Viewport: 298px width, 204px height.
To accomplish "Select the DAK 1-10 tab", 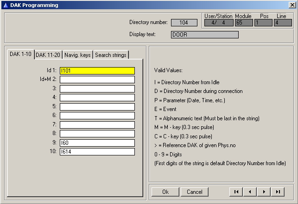I will pyautogui.click(x=21, y=54).
